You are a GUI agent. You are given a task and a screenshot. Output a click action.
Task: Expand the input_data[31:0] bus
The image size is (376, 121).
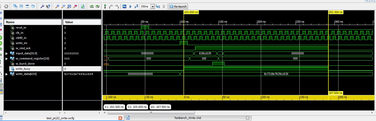[x=7, y=53]
